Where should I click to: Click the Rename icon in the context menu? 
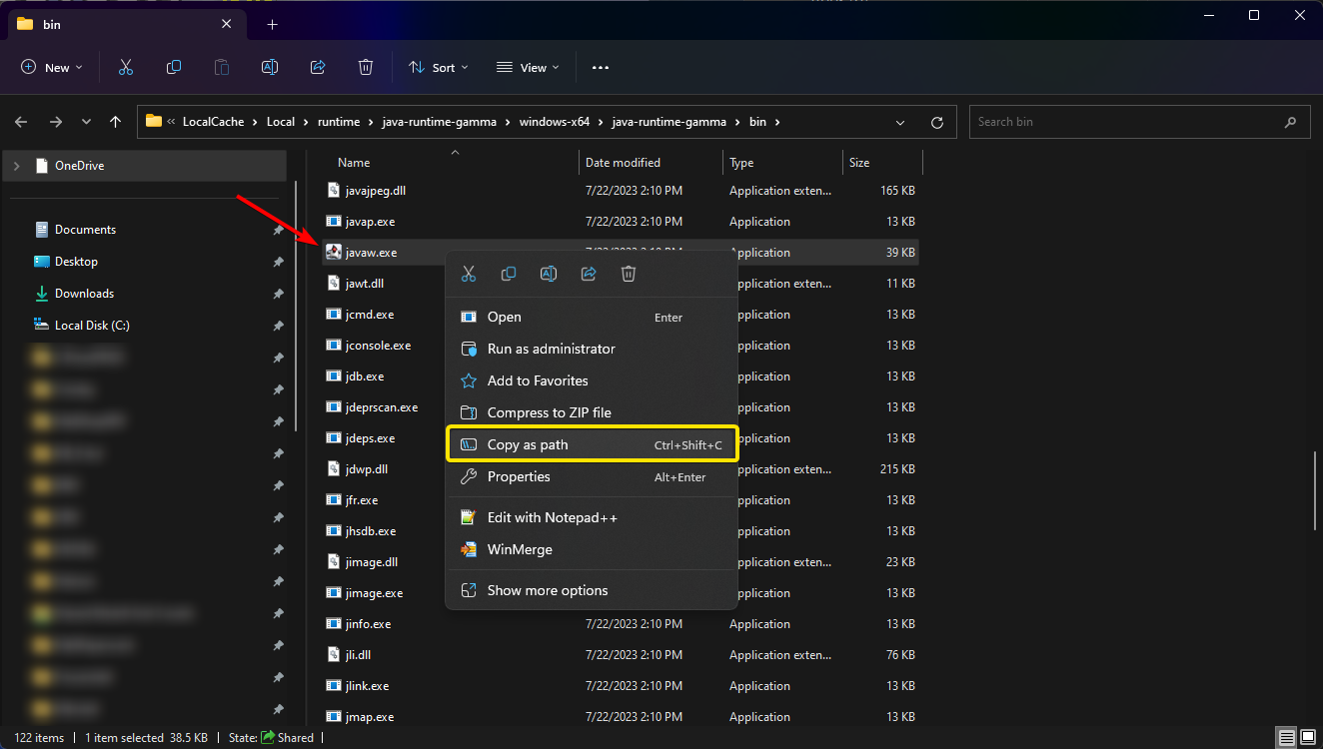coord(549,274)
